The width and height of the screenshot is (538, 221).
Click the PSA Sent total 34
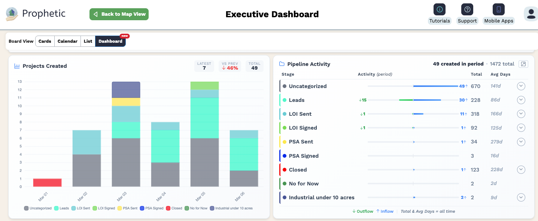pyautogui.click(x=474, y=142)
